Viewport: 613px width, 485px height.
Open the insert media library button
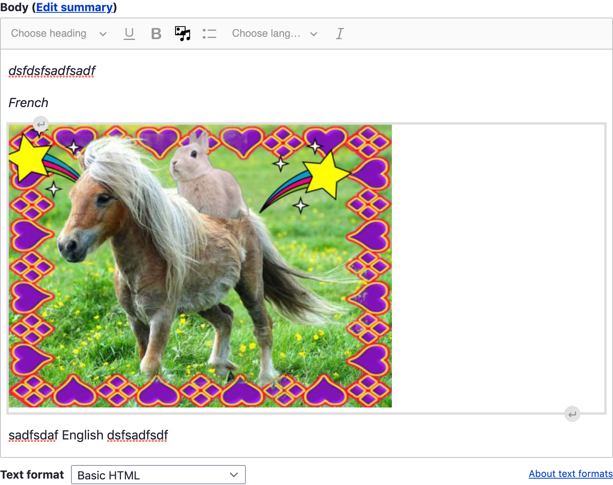pos(182,34)
